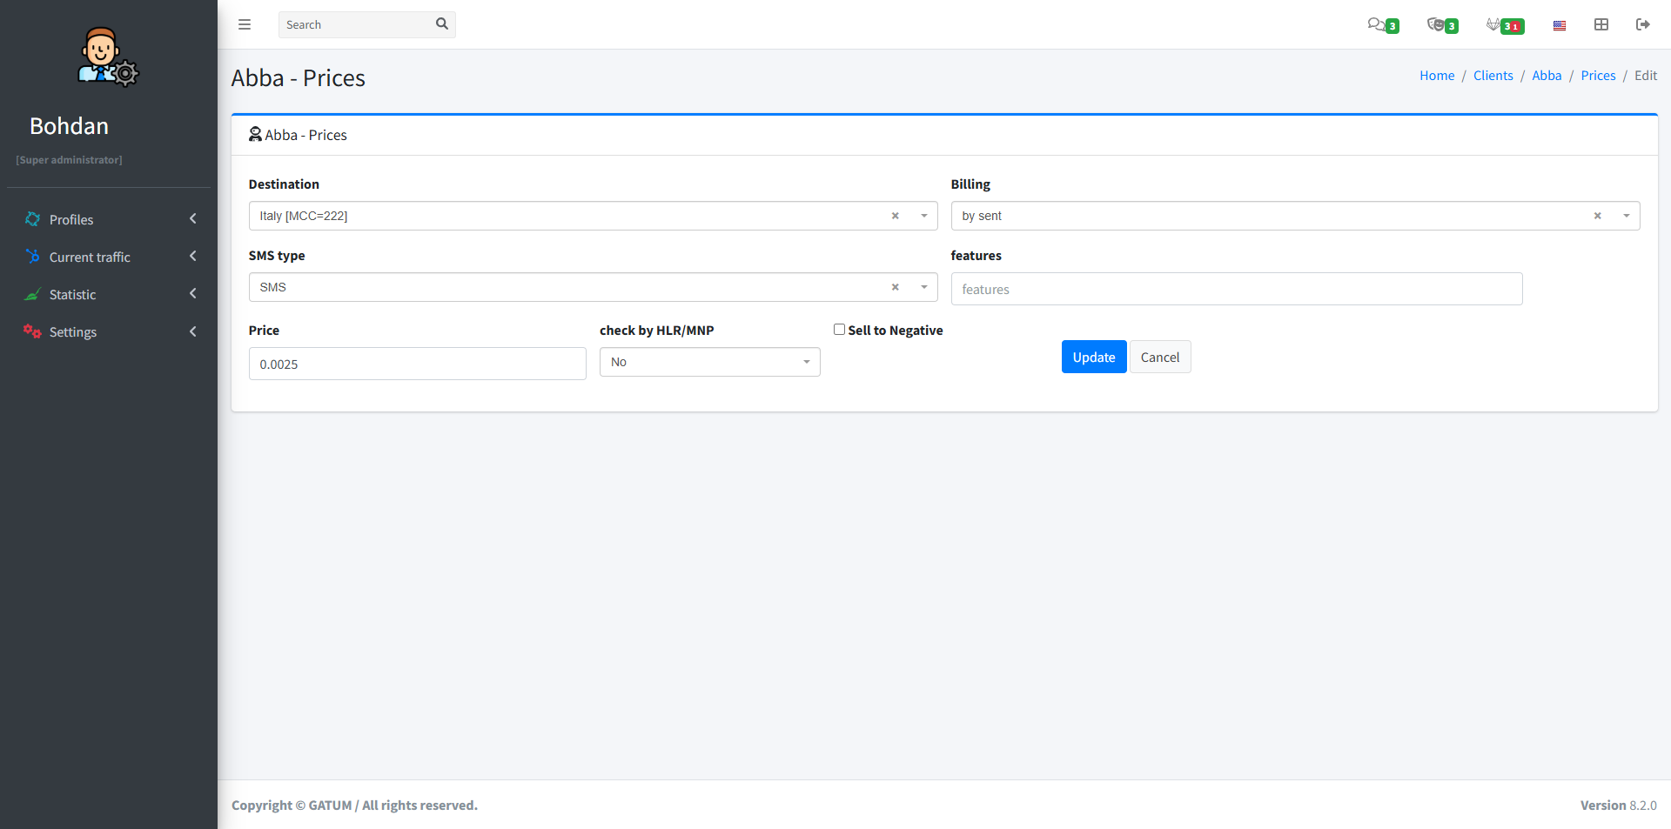
Task: Open the SMS type dropdown
Action: [574, 287]
